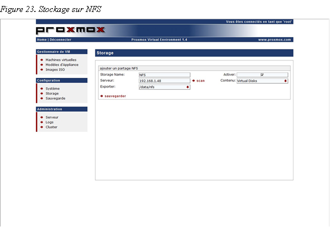Click the sauvegarder link
This screenshot has height=227, width=330.
[115, 96]
